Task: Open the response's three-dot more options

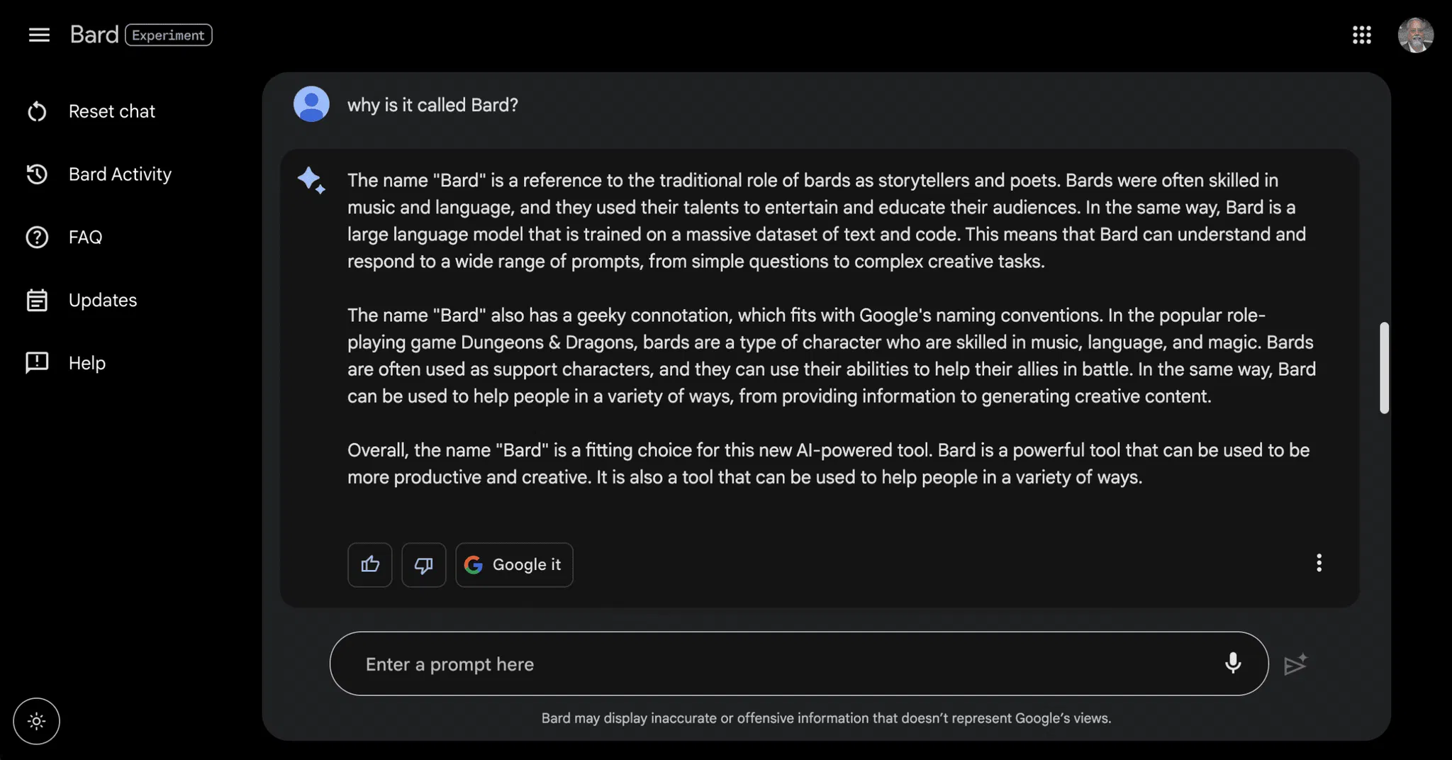Action: (x=1319, y=563)
